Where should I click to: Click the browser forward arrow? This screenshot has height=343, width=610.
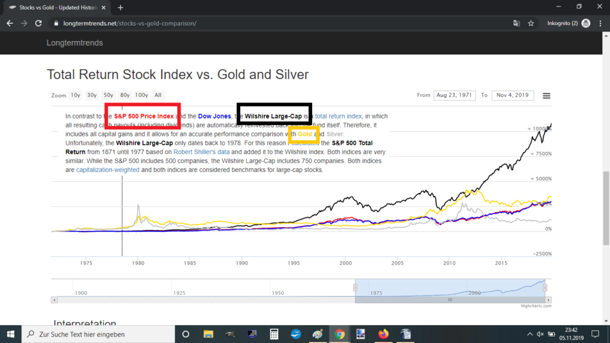coord(24,23)
